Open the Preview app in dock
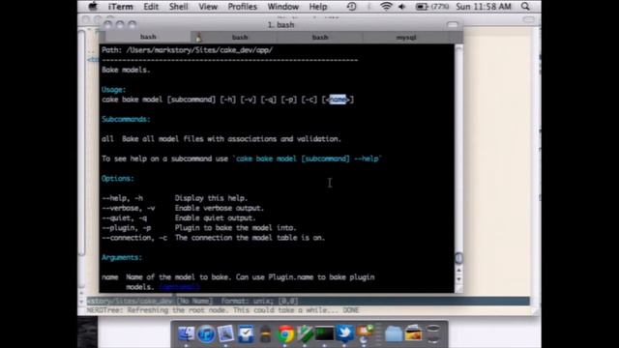The width and height of the screenshot is (619, 348). click(x=225, y=333)
